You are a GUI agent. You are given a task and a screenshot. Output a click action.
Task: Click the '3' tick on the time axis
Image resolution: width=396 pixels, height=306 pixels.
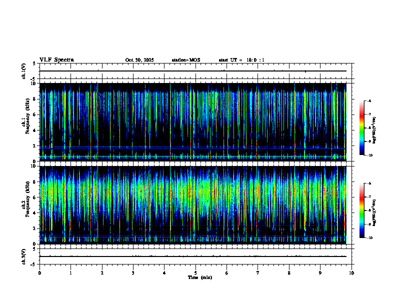point(133,273)
